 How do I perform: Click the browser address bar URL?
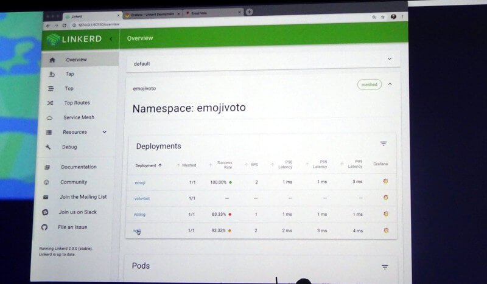coord(99,24)
